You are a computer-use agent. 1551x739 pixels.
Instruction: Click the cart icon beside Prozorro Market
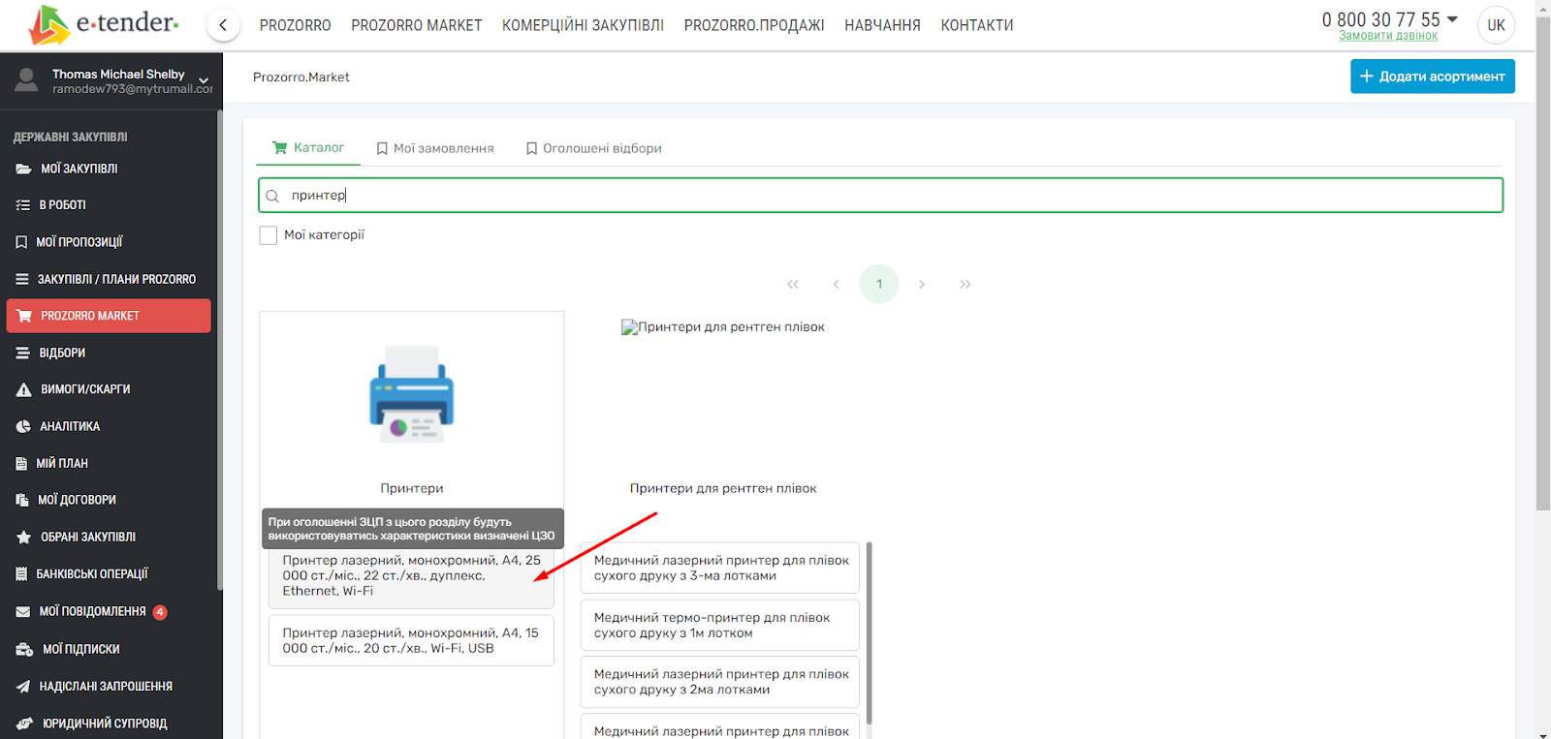(x=24, y=316)
